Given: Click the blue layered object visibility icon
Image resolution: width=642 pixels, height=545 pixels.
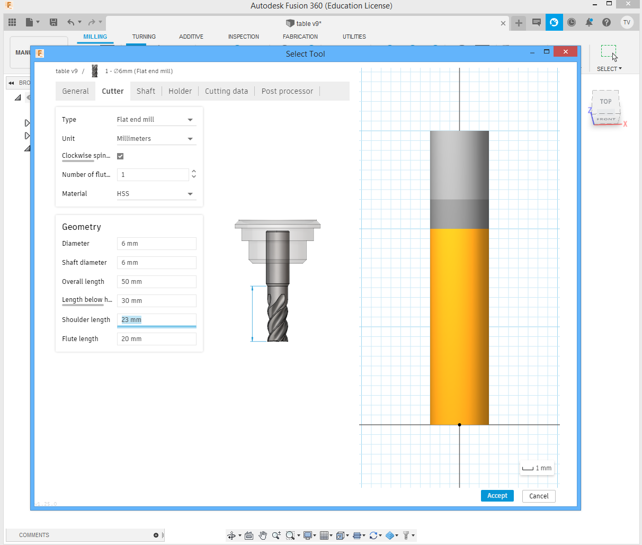Looking at the screenshot, I should tap(390, 535).
